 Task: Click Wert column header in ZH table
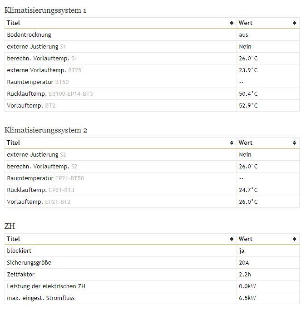point(268,239)
